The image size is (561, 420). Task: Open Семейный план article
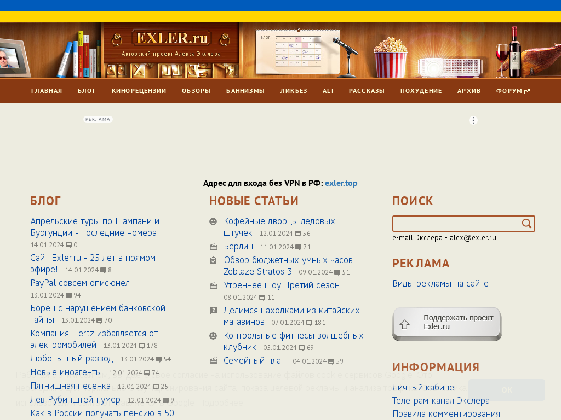pyautogui.click(x=255, y=361)
